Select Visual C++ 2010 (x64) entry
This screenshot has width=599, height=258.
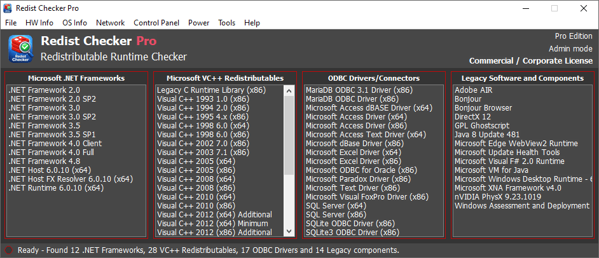click(x=196, y=196)
